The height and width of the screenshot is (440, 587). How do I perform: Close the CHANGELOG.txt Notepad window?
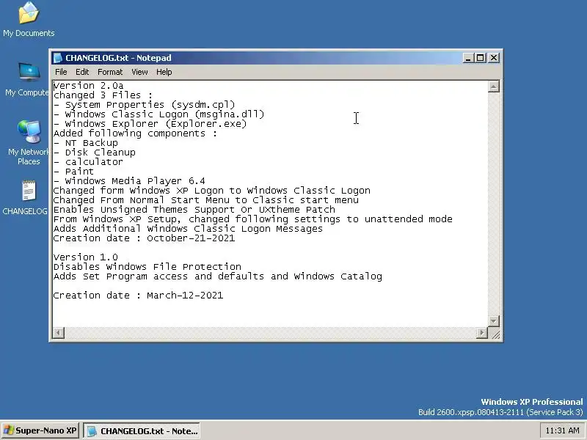494,58
